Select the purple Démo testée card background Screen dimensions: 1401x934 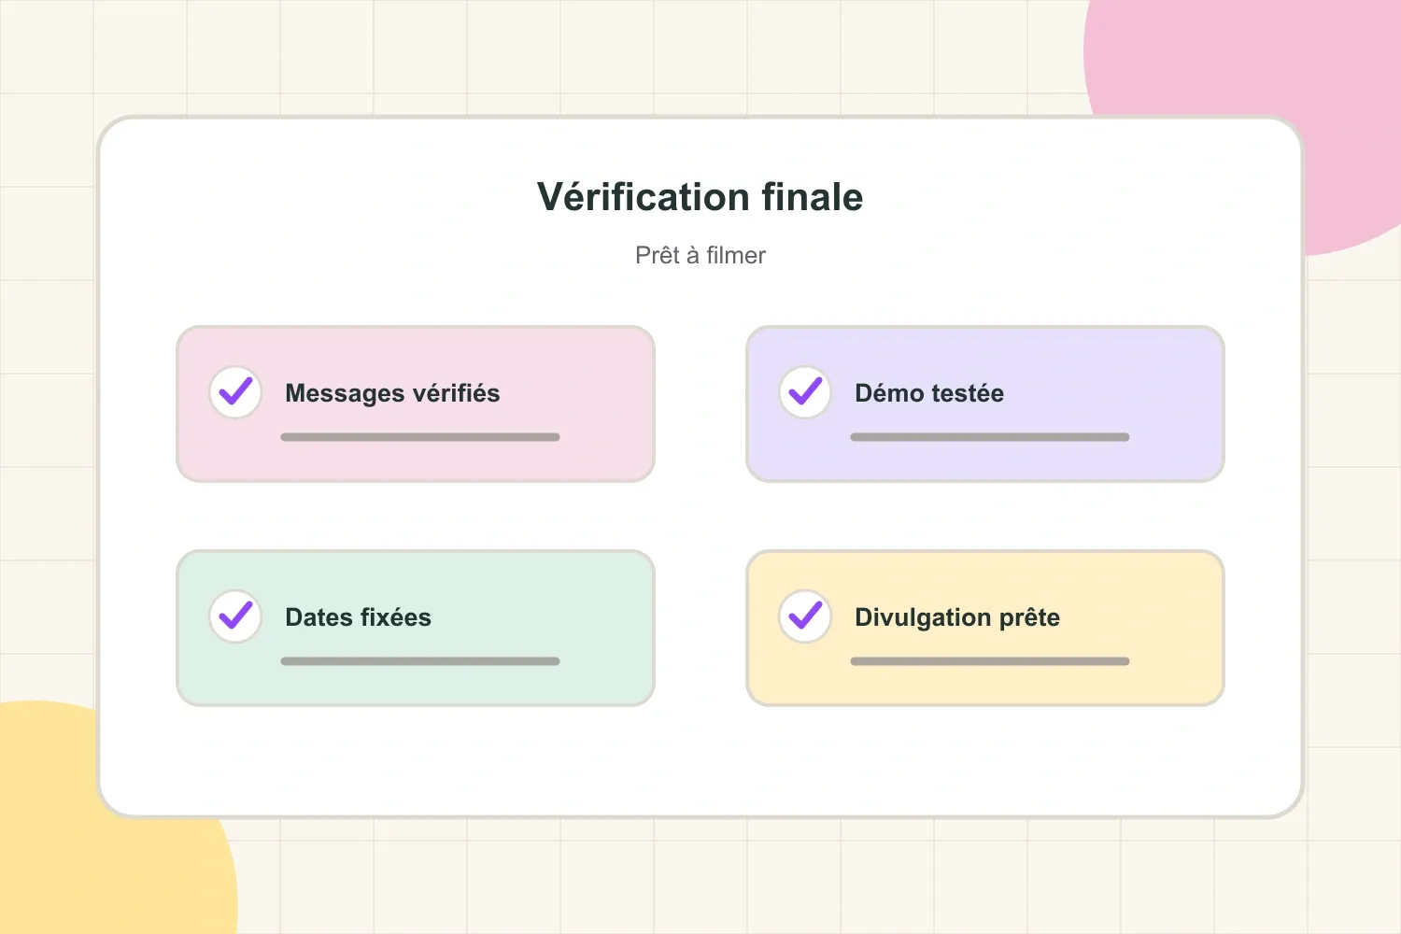[x=985, y=404]
